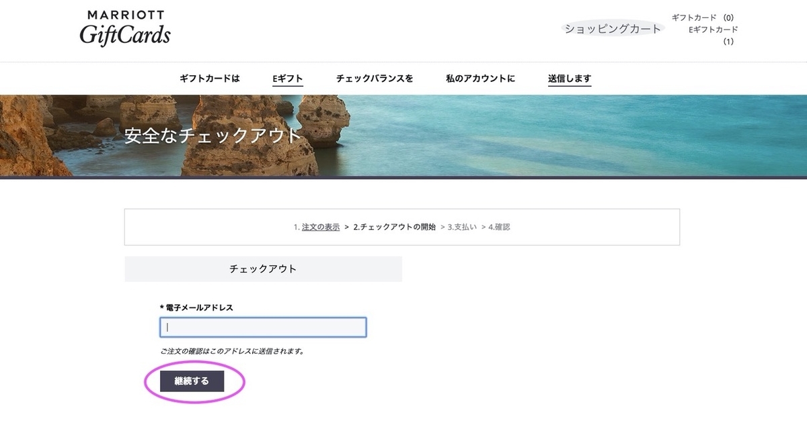
Task: Select the Eギフトカード (1) cart count
Action: (714, 35)
